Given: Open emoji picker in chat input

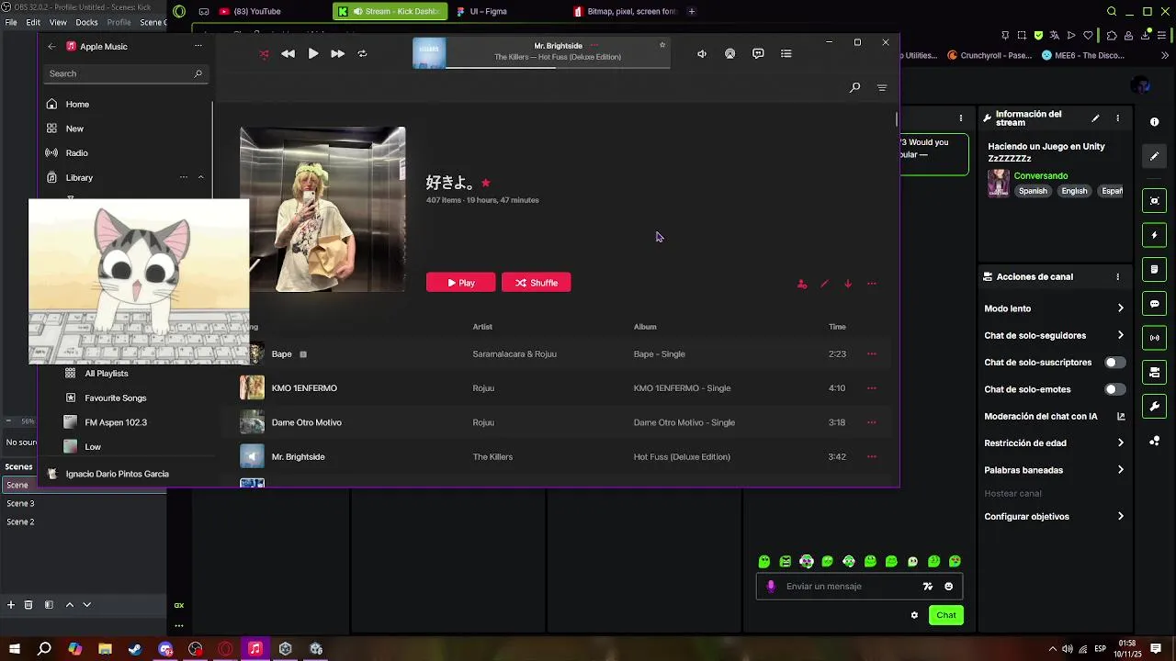Looking at the screenshot, I should [x=949, y=587].
